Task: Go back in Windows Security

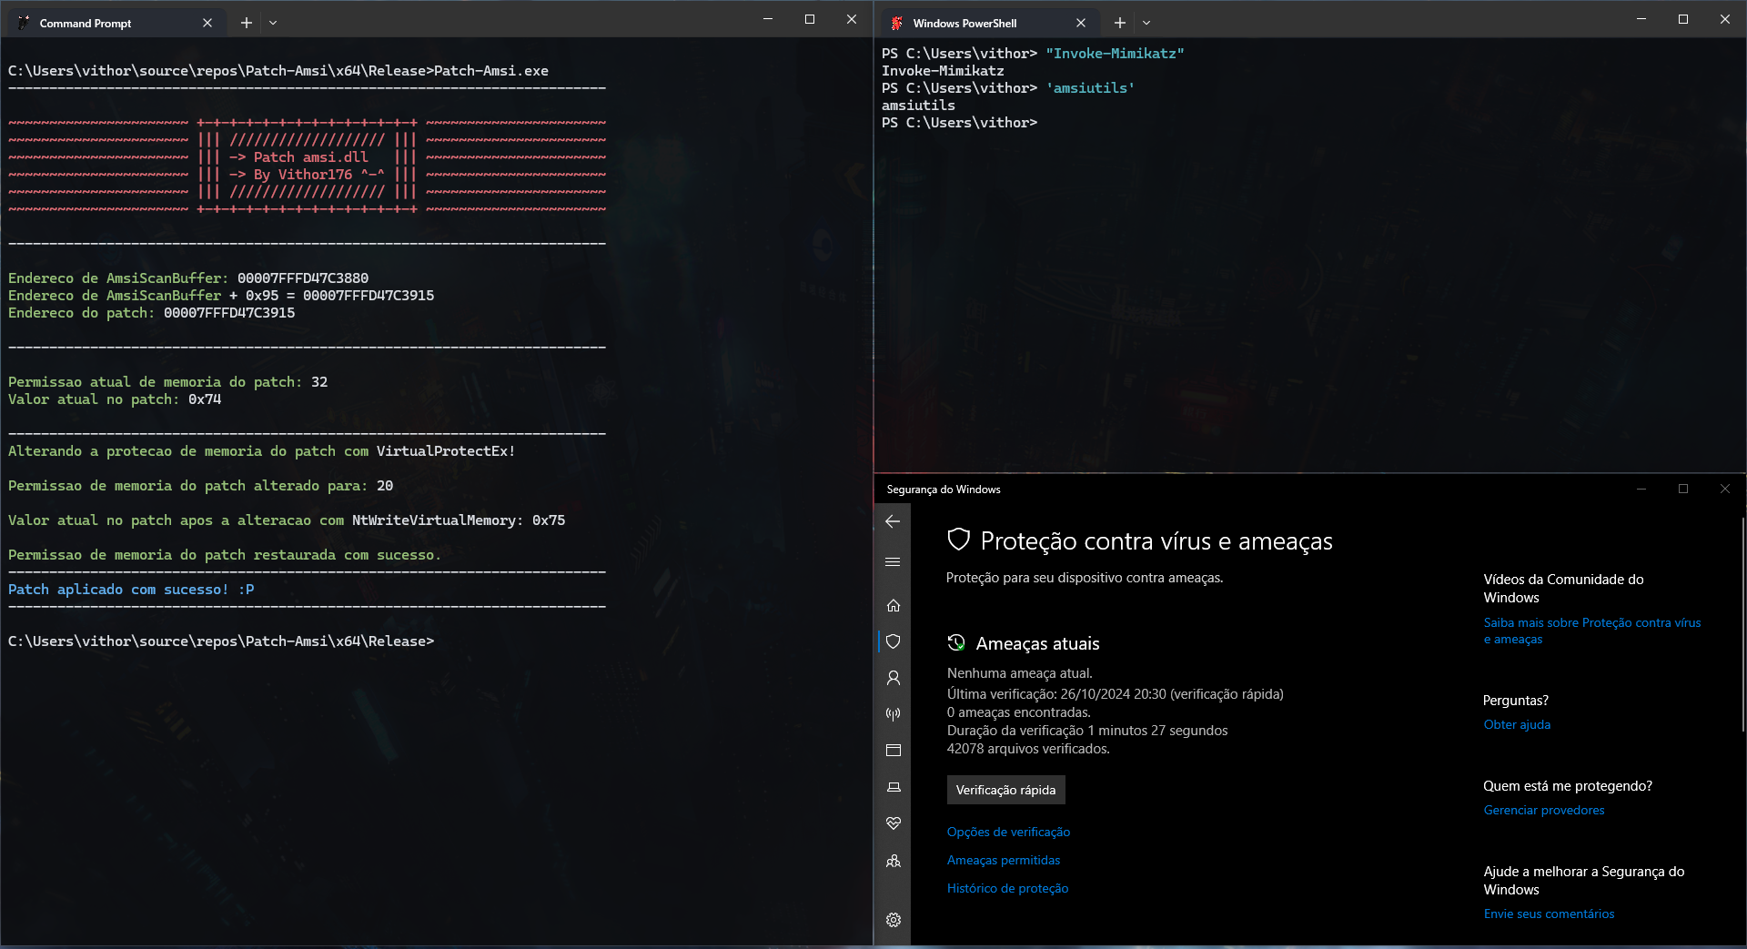Action: click(x=893, y=521)
